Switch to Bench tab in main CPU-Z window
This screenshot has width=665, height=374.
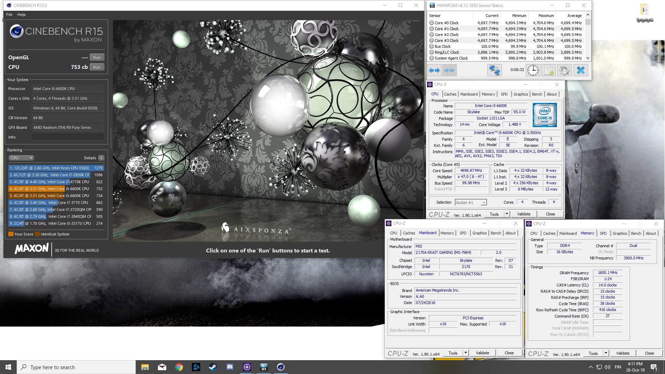(x=537, y=94)
